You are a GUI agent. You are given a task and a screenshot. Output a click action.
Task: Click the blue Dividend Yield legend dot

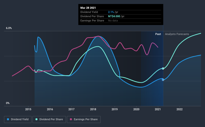tap(8, 119)
